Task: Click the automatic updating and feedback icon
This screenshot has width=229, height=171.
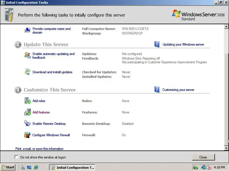Action: pyautogui.click(x=27, y=55)
